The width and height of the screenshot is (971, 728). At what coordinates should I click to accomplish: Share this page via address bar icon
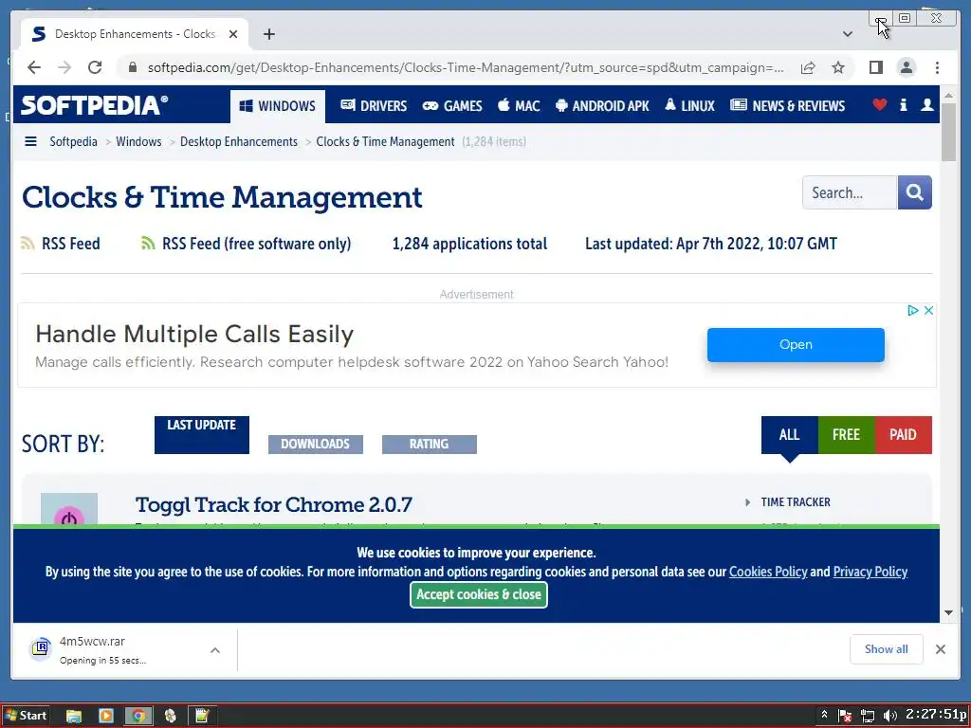click(x=808, y=67)
